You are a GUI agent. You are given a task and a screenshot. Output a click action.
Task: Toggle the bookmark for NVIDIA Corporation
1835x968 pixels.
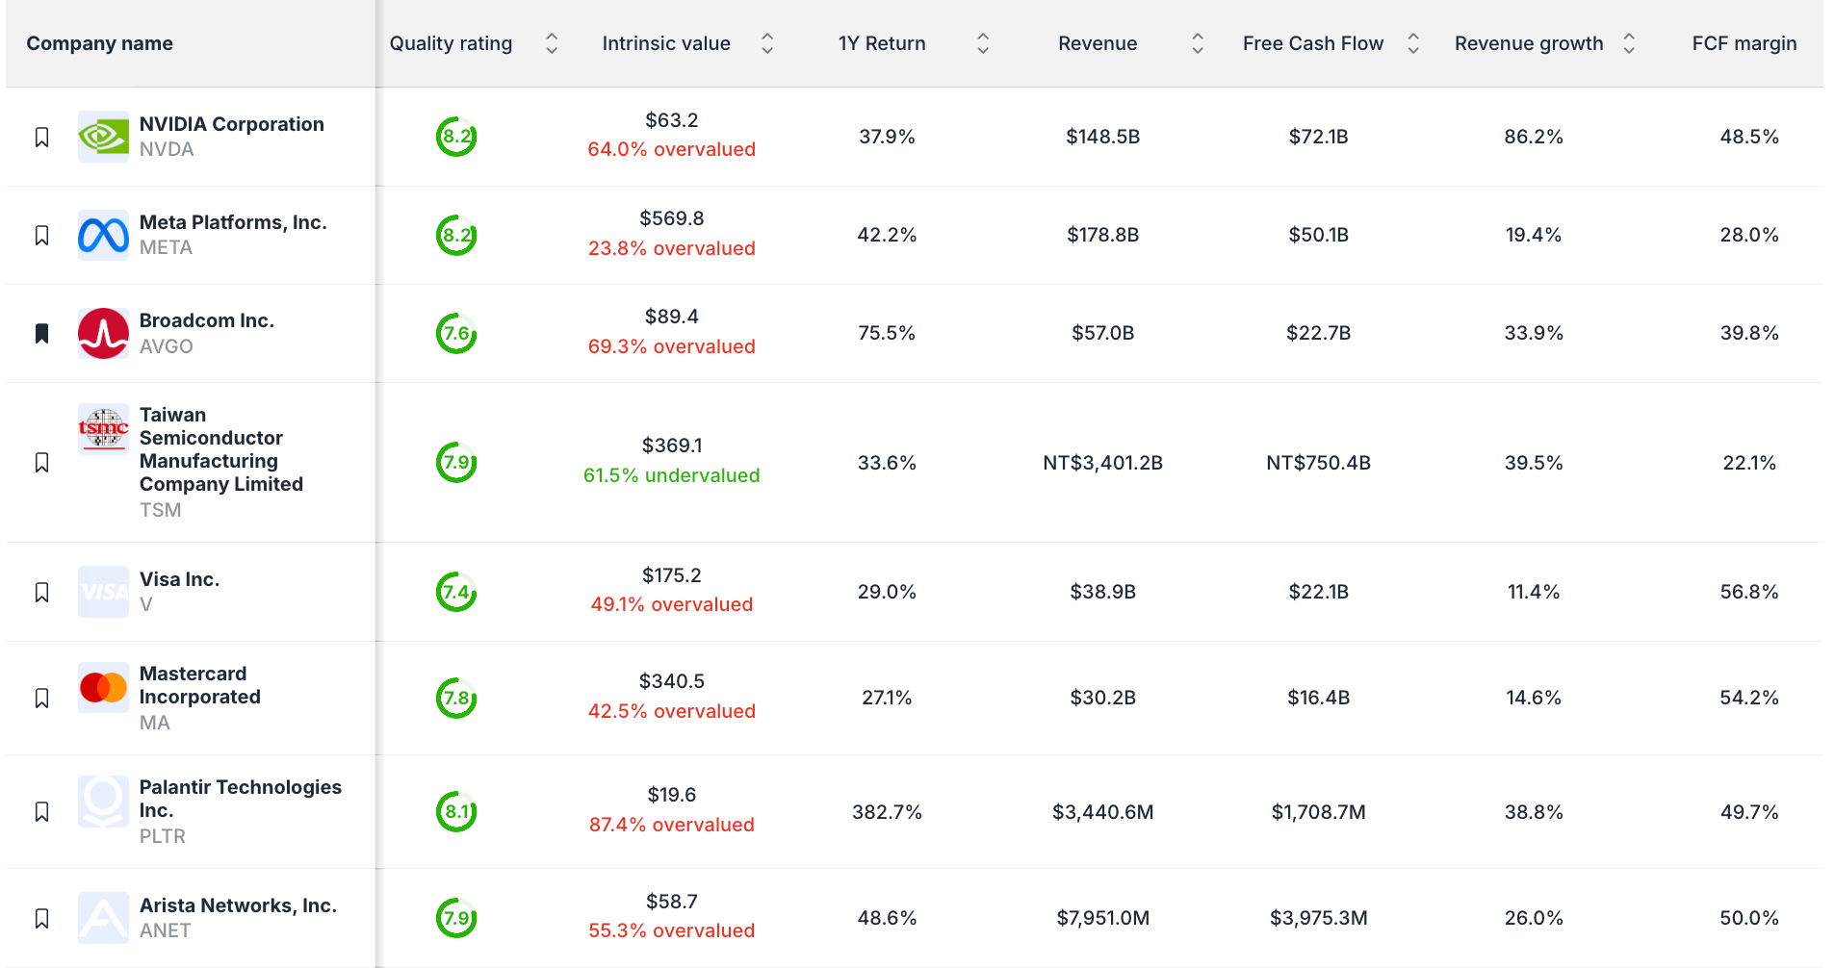(x=41, y=138)
